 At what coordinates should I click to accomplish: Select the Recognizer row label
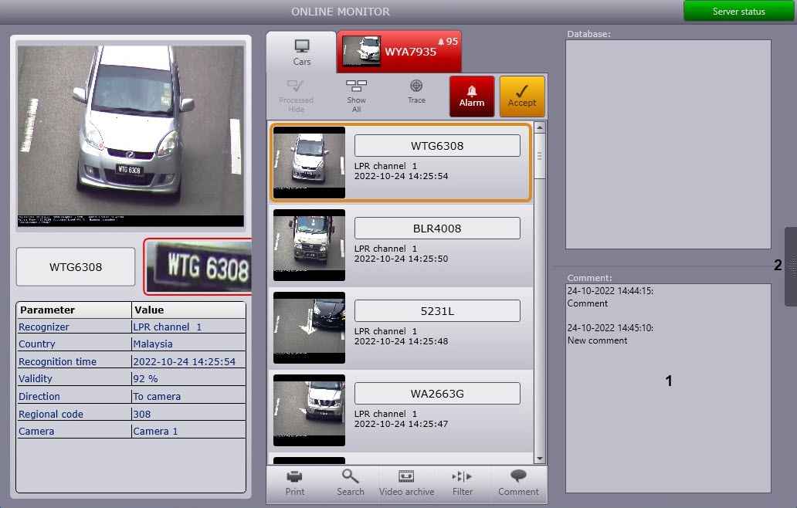point(44,327)
